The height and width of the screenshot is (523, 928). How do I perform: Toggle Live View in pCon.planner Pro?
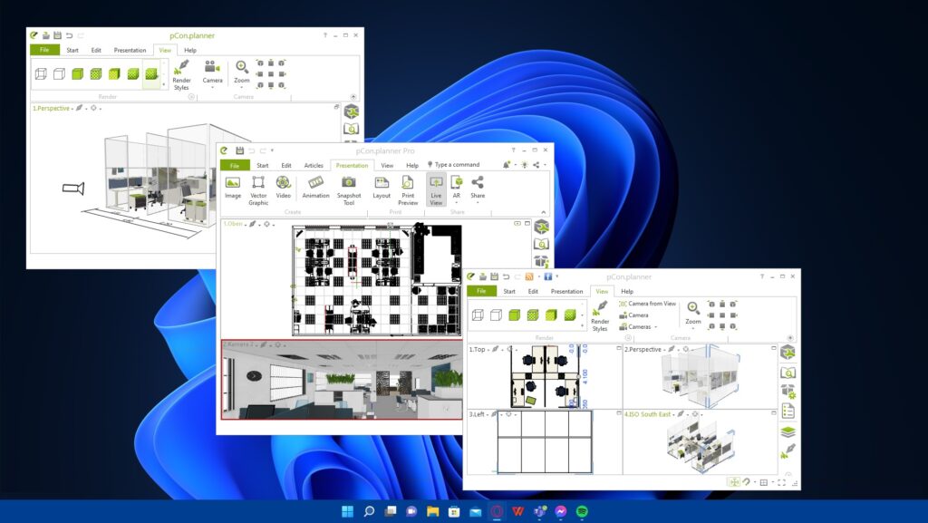coord(436,190)
